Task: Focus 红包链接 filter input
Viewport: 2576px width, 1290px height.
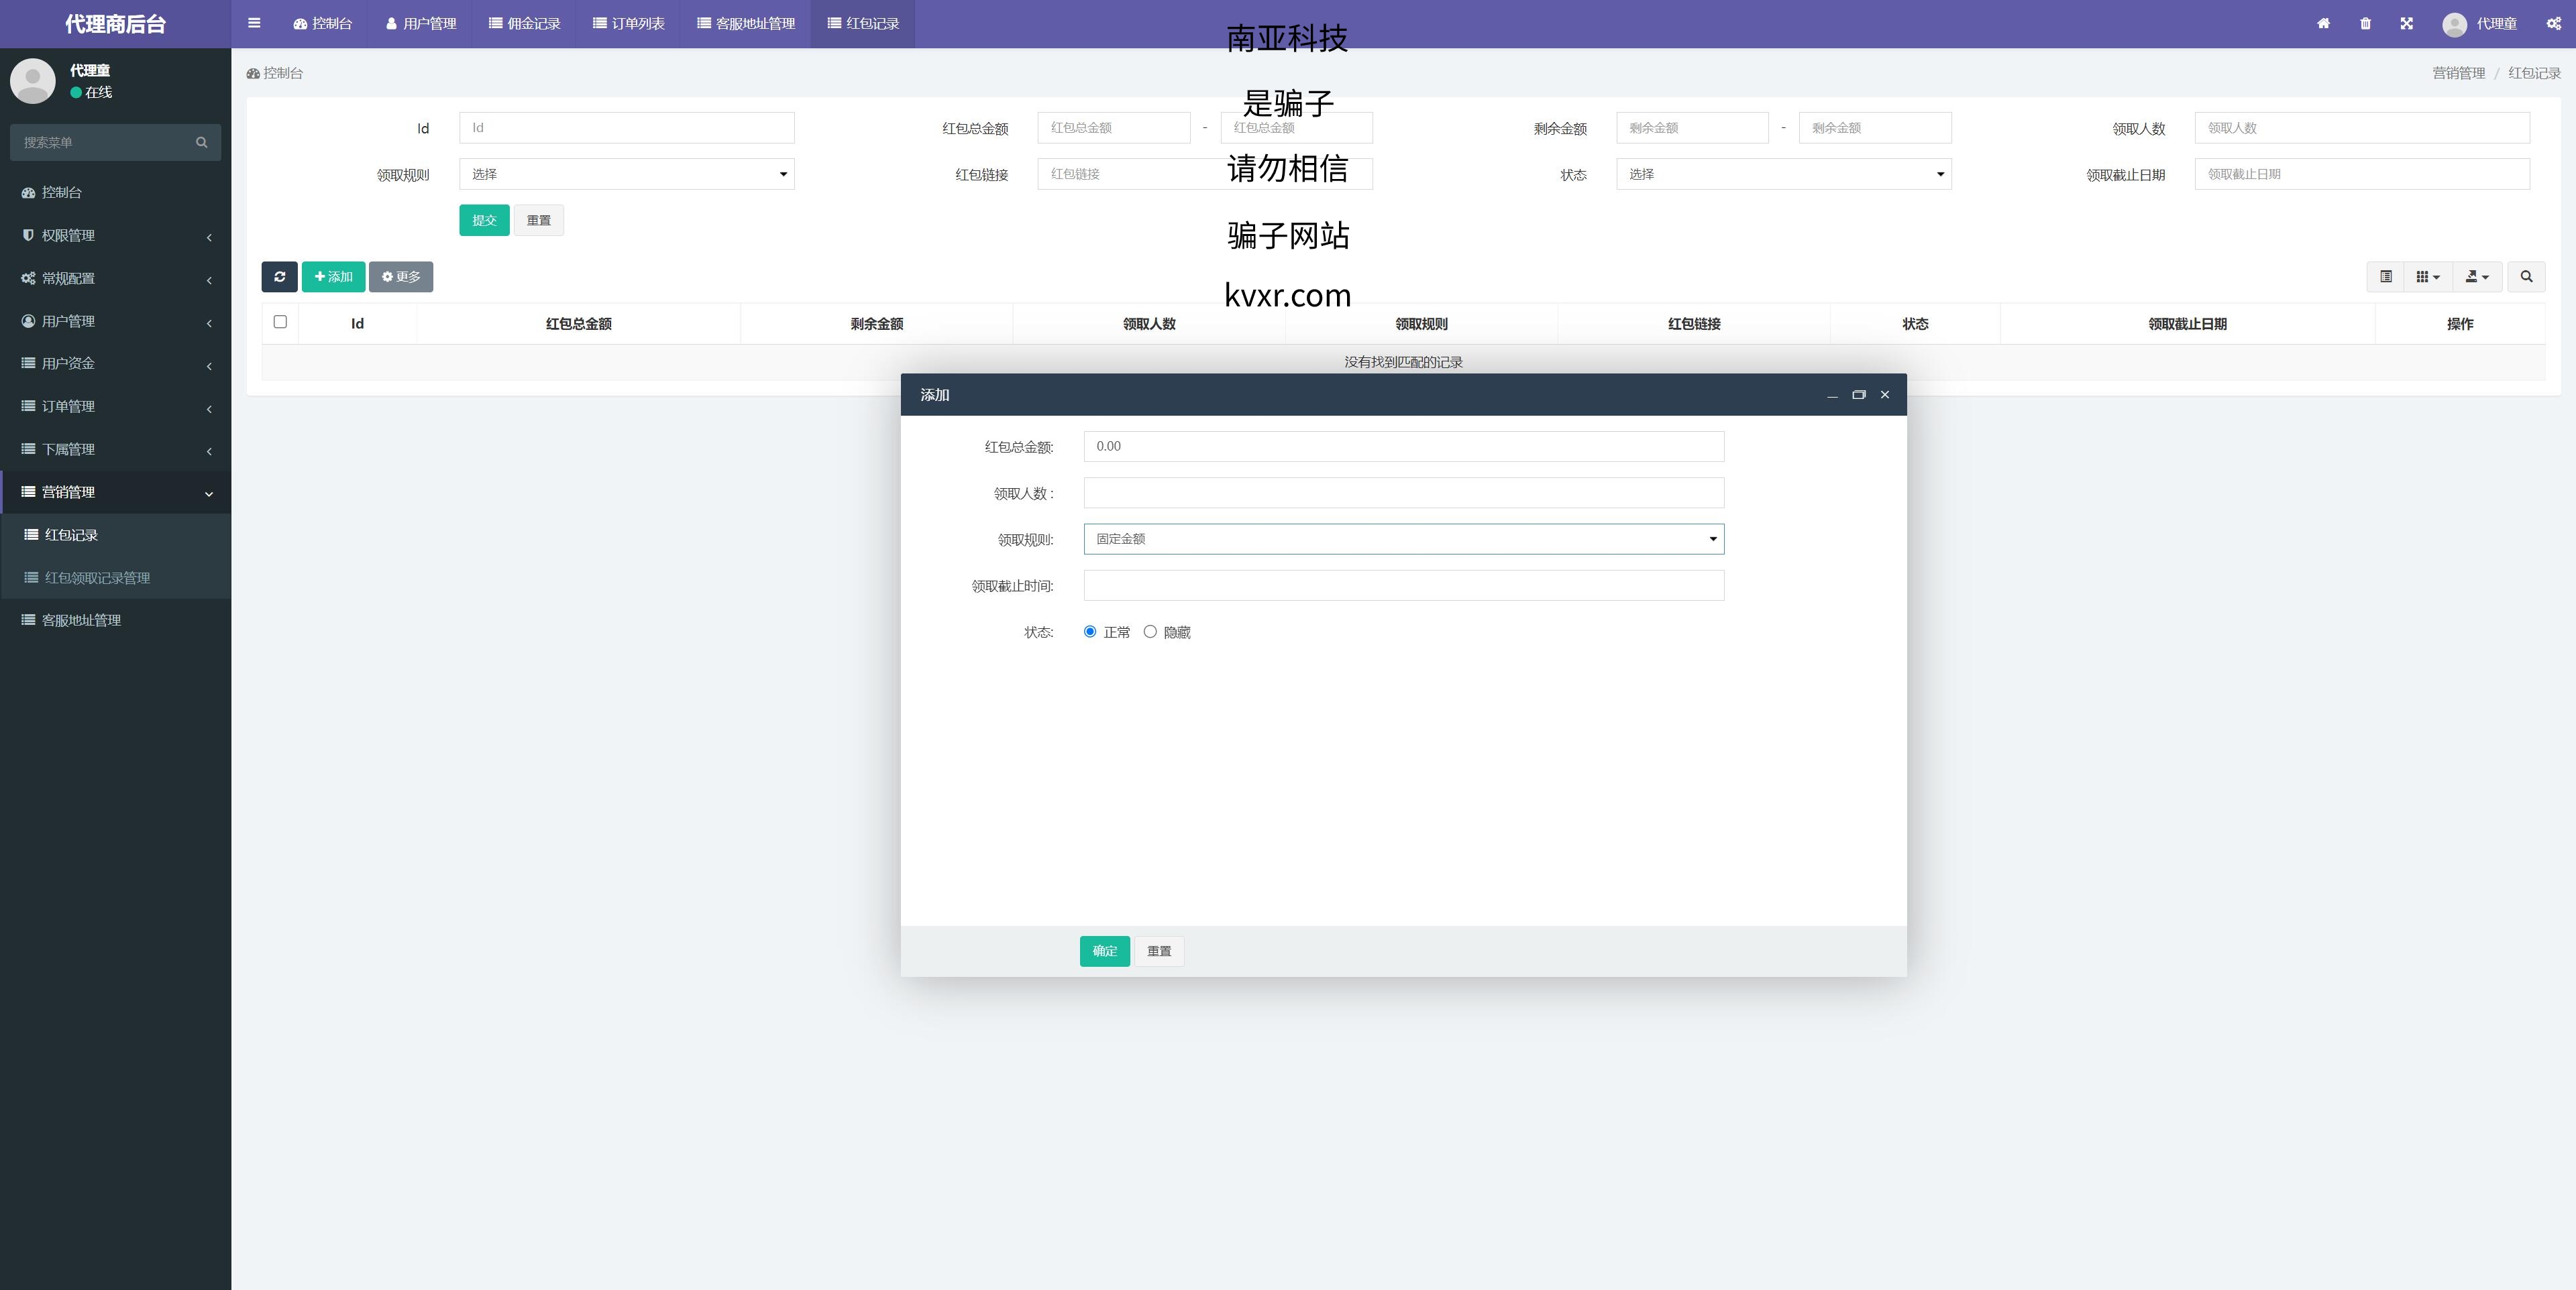Action: pos(1205,174)
